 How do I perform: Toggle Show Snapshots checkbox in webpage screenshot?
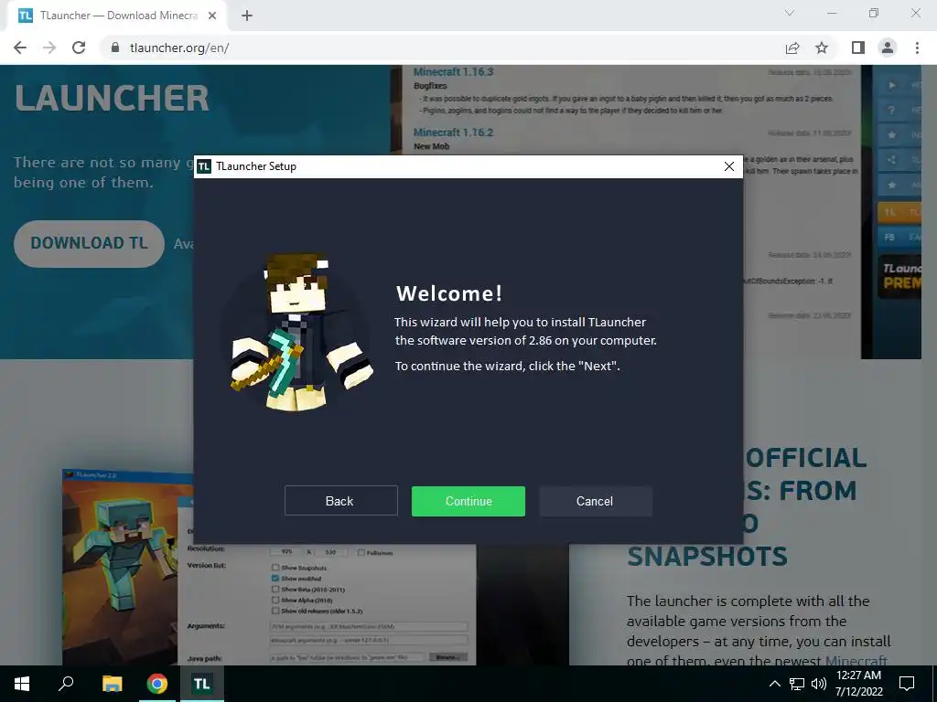point(275,568)
